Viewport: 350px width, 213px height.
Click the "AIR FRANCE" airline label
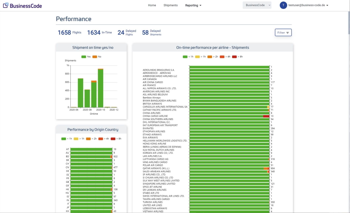pyautogui.click(x=149, y=85)
